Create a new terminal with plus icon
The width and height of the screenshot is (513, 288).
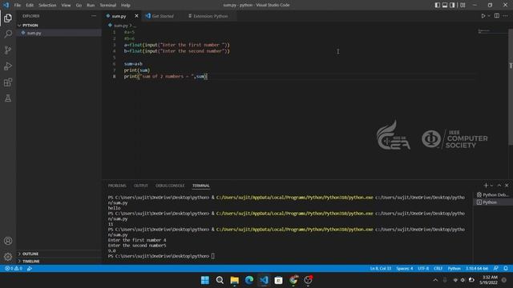click(x=486, y=185)
